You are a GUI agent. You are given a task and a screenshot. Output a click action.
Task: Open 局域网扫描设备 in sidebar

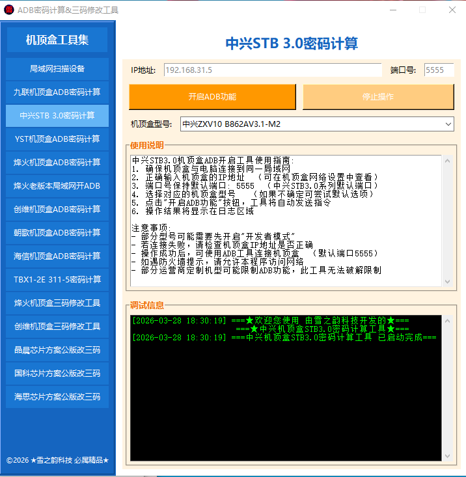click(x=57, y=69)
